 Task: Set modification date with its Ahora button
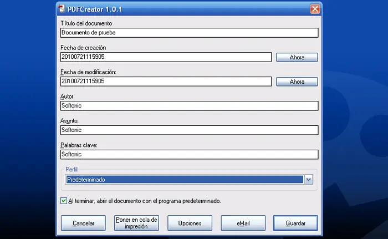(x=297, y=82)
